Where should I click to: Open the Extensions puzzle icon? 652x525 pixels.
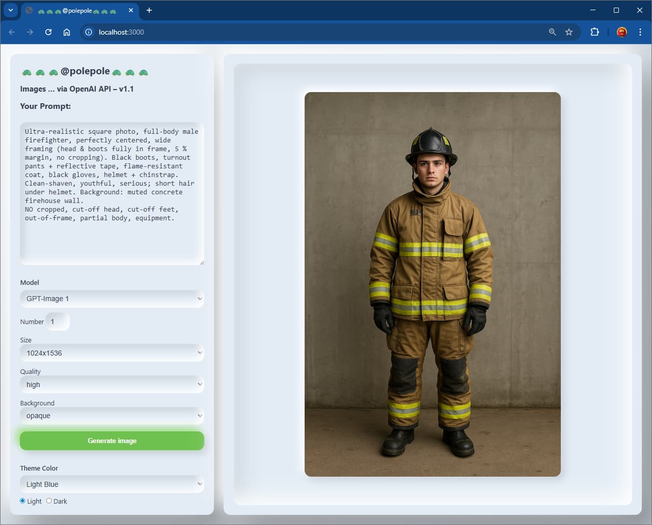click(x=594, y=32)
